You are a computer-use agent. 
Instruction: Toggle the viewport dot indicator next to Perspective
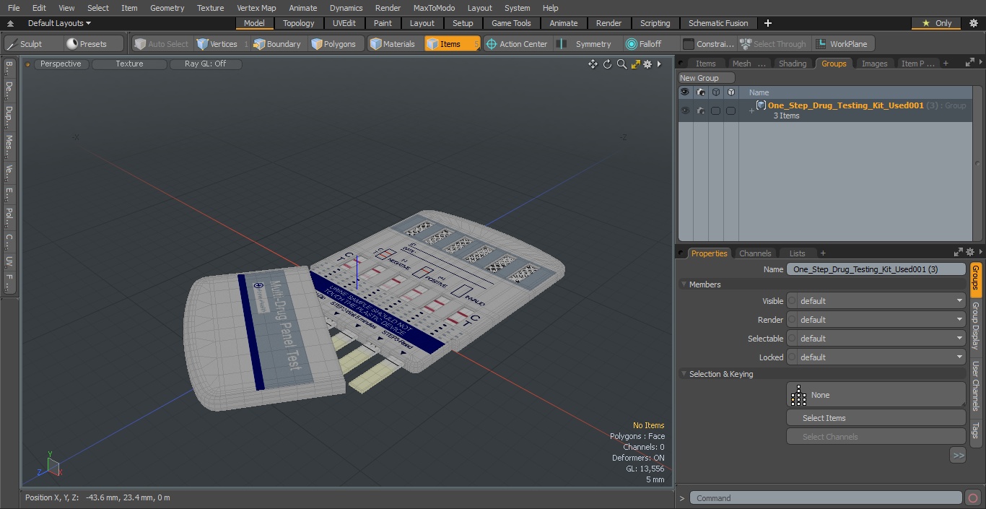[27, 64]
